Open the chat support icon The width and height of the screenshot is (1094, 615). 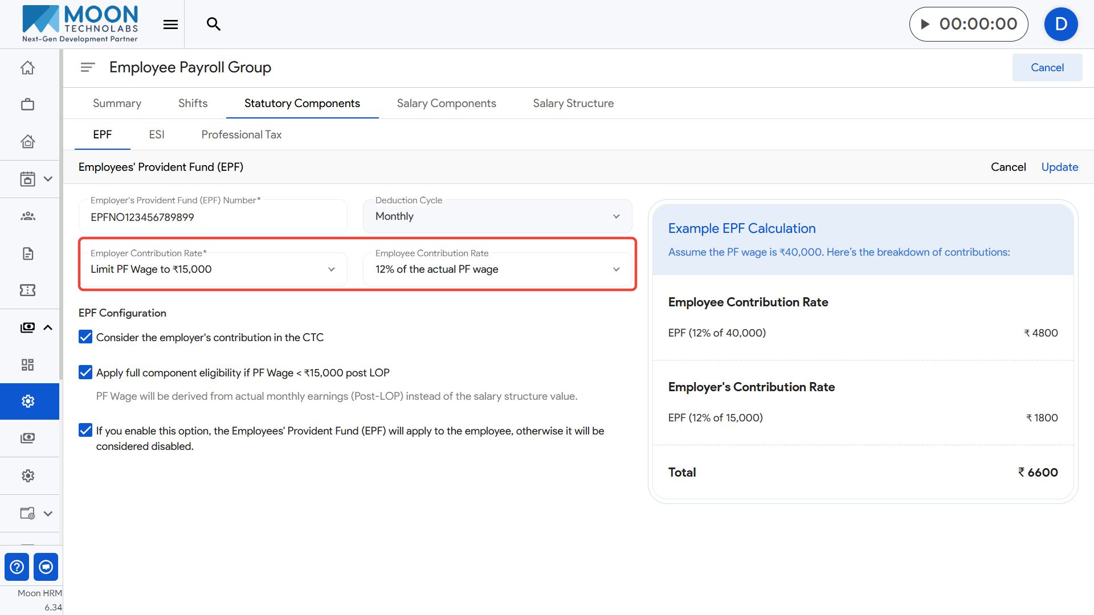46,567
